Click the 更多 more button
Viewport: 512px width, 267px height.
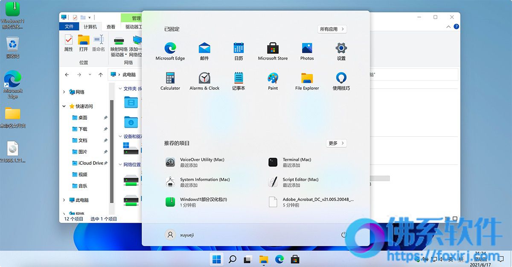point(336,143)
